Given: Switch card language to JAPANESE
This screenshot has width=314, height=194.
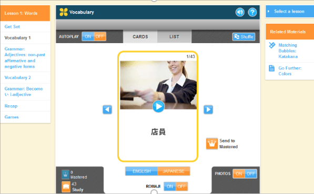Looking at the screenshot, I should (174, 171).
